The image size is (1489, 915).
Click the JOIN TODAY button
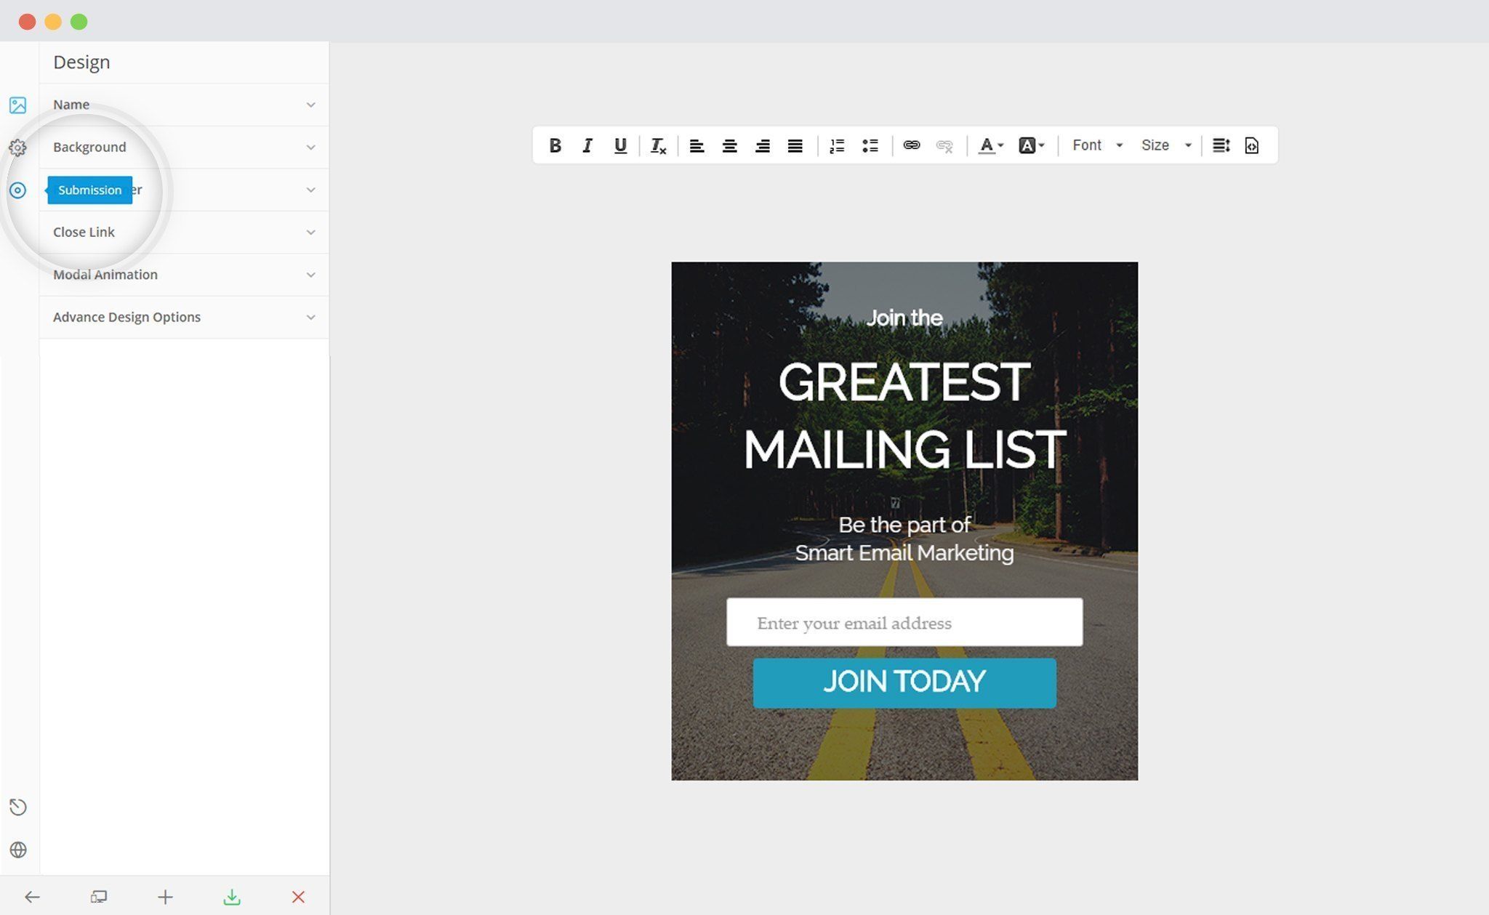coord(904,682)
